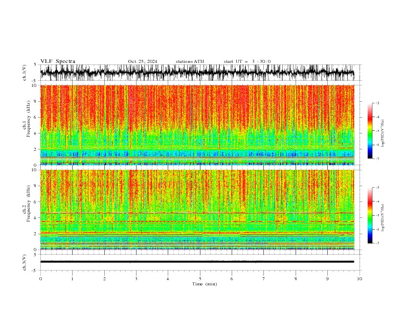
Task: Click the ch.1 color bar log(PSD) label
Action: (x=382, y=133)
